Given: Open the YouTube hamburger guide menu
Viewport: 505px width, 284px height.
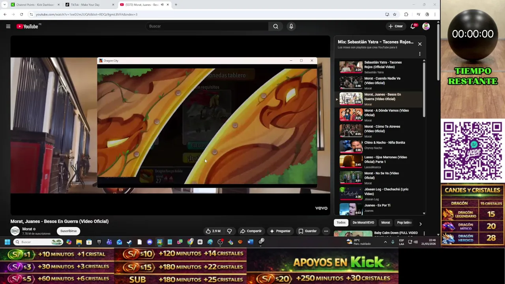Looking at the screenshot, I should 8,26.
